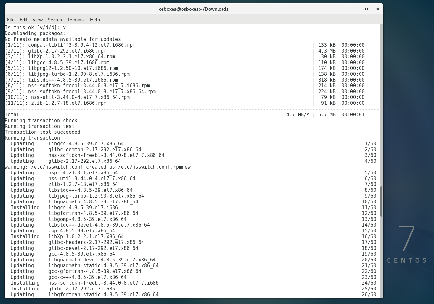This screenshot has width=434, height=304.
Task: Open the File menu
Action: click(x=11, y=20)
